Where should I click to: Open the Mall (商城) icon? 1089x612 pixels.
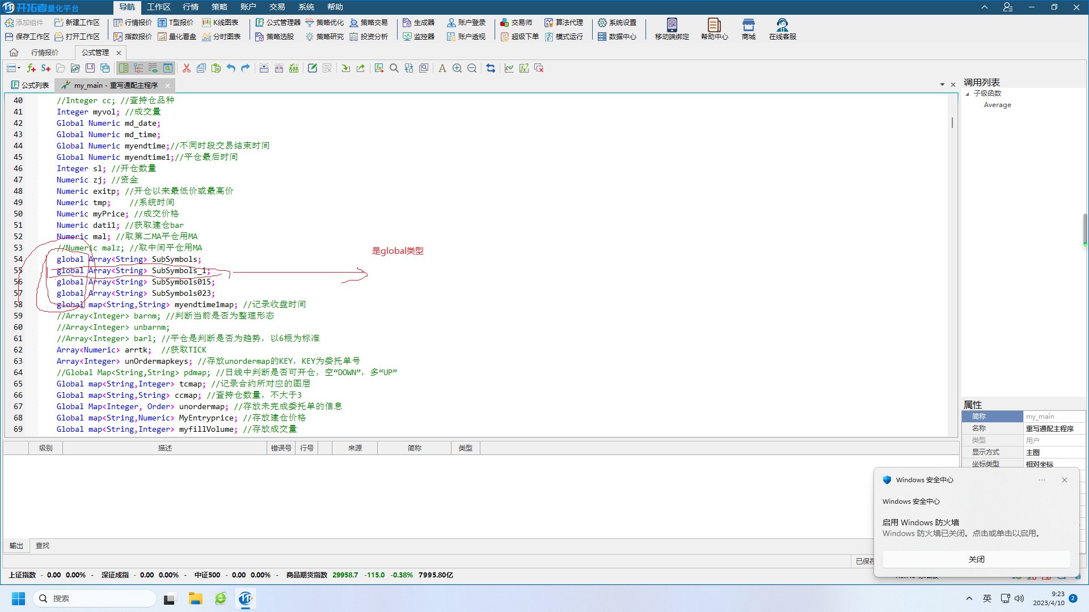click(x=749, y=29)
